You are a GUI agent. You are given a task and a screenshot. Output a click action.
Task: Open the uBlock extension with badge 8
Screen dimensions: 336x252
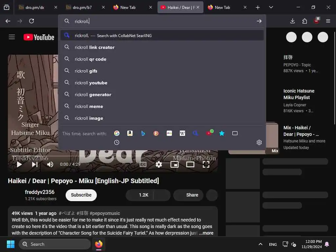tap(317, 21)
